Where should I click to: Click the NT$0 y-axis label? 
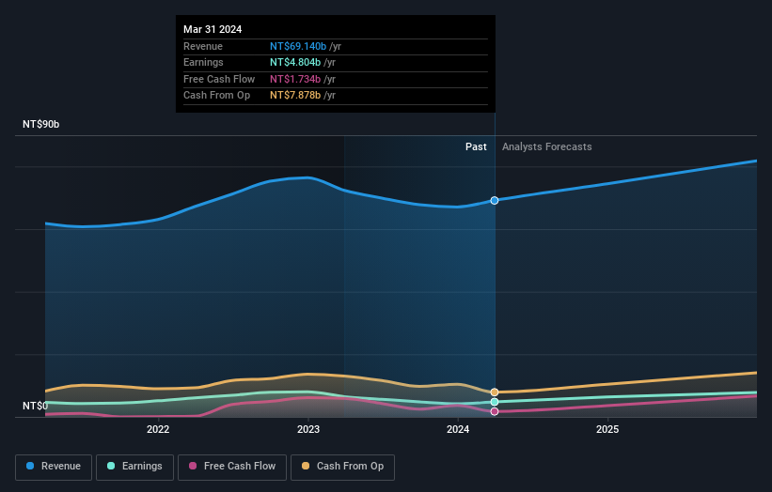[x=36, y=406]
